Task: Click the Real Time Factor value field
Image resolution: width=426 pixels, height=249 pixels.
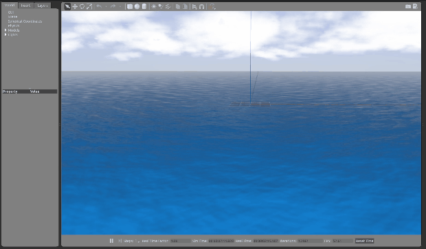Action: click(181, 241)
